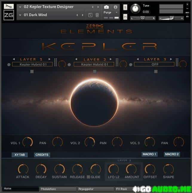Click the volume plus icon
This screenshot has width=192, height=193.
click(182, 18)
